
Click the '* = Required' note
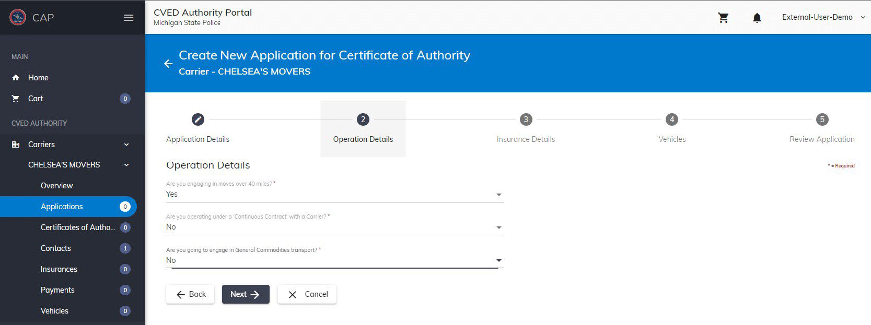coord(841,166)
